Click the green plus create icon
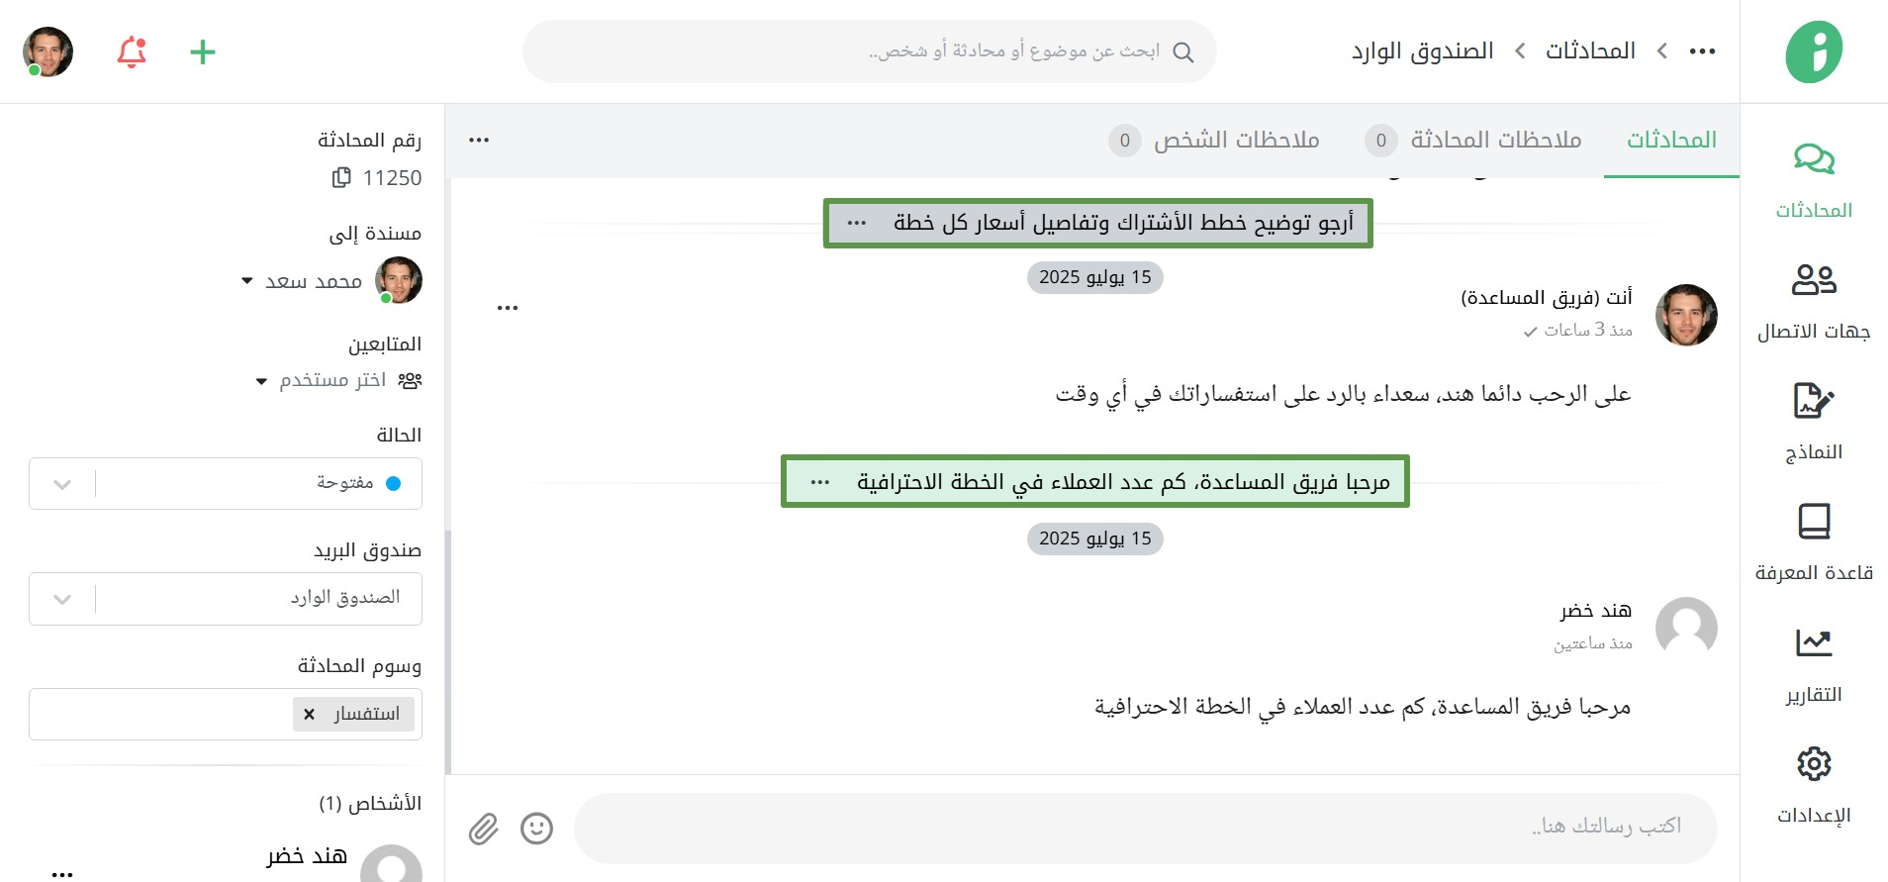This screenshot has height=882, width=1888. coord(203,51)
